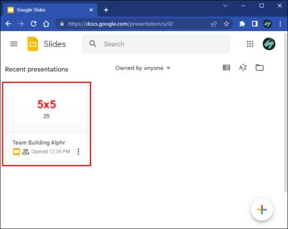The height and width of the screenshot is (229, 288).
Task: Open the main hamburger menu
Action: pyautogui.click(x=14, y=44)
